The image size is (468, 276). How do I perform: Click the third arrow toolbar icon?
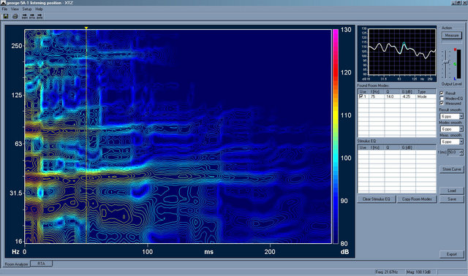(39, 16)
